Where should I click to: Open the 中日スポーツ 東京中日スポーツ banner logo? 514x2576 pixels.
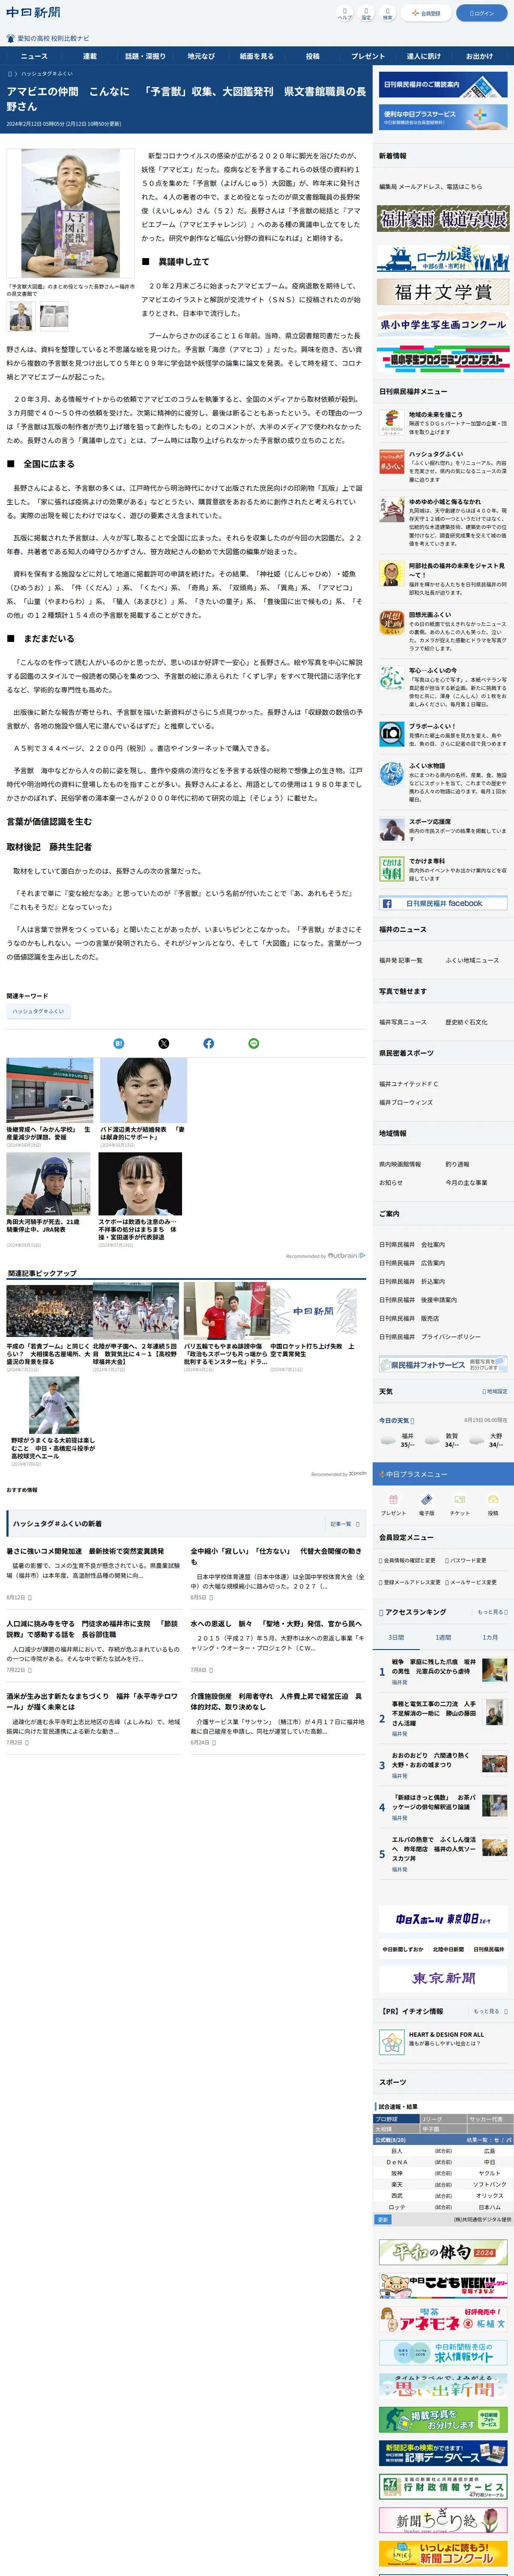(443, 1919)
